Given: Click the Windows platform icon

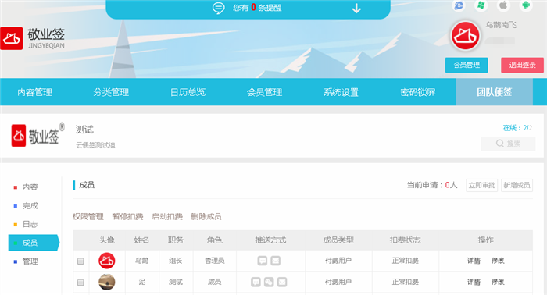Looking at the screenshot, I should pos(481,5).
